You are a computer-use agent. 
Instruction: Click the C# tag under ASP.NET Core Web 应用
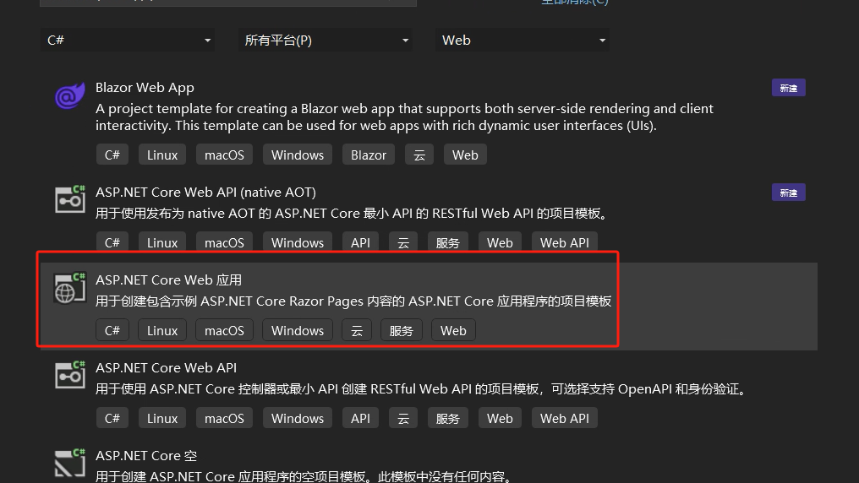click(112, 330)
